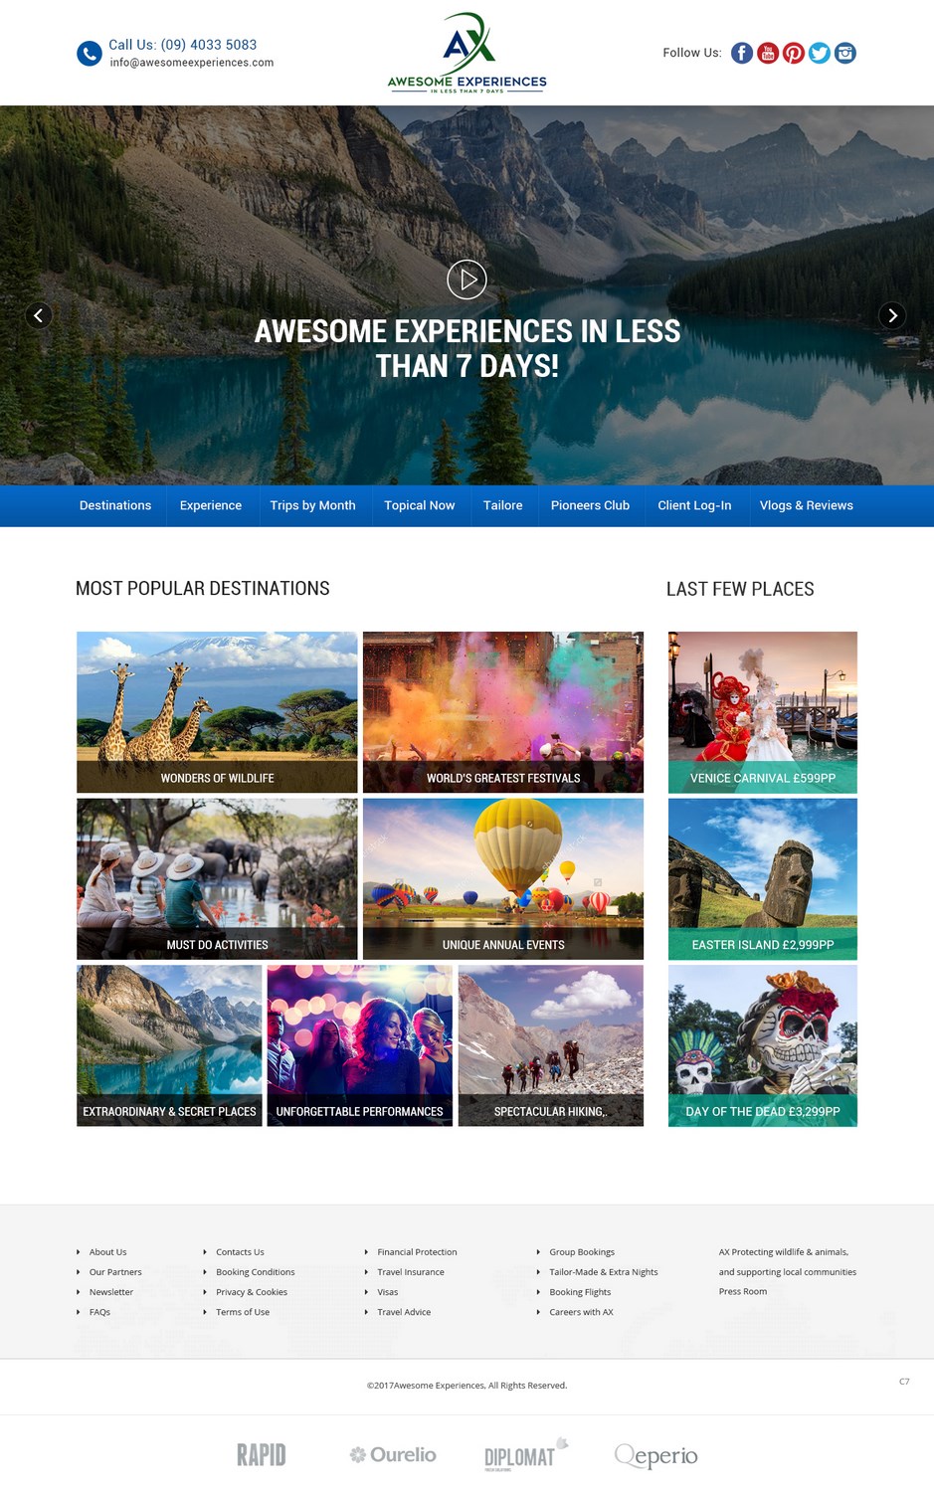
Task: Open the Twitter social icon
Action: tap(820, 53)
